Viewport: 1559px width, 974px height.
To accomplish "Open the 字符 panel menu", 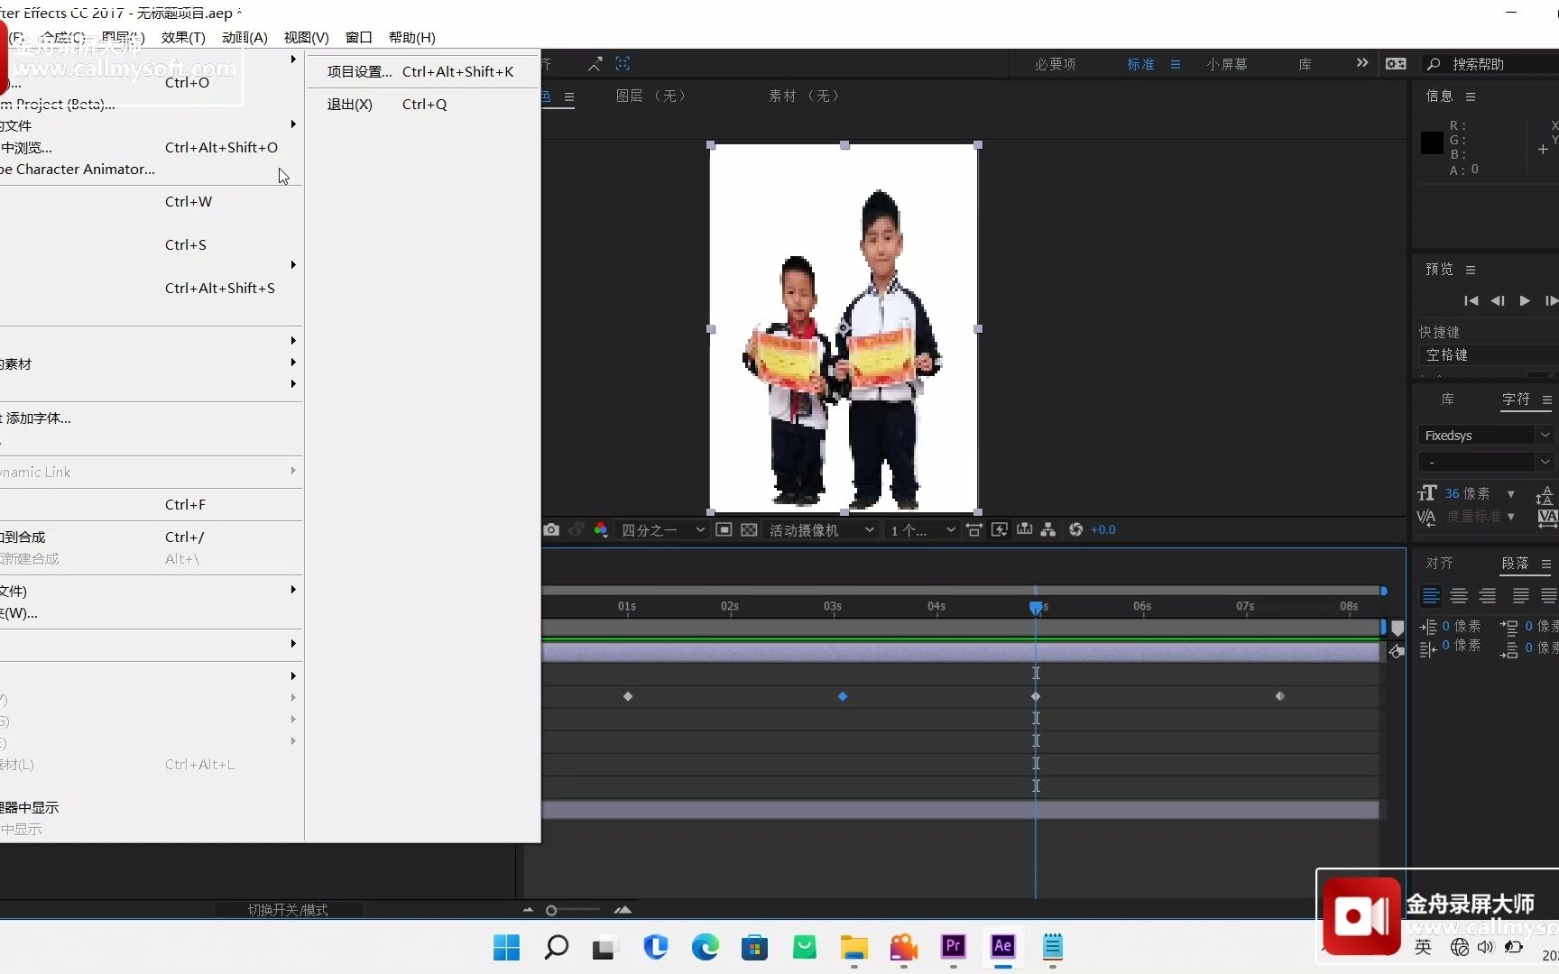I will coord(1547,400).
